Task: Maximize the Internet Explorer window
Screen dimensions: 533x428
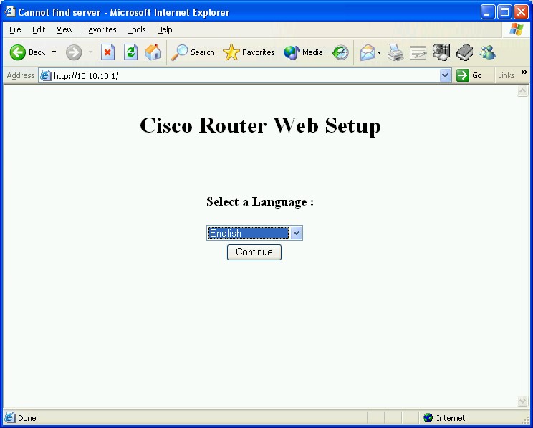Action: pos(504,12)
